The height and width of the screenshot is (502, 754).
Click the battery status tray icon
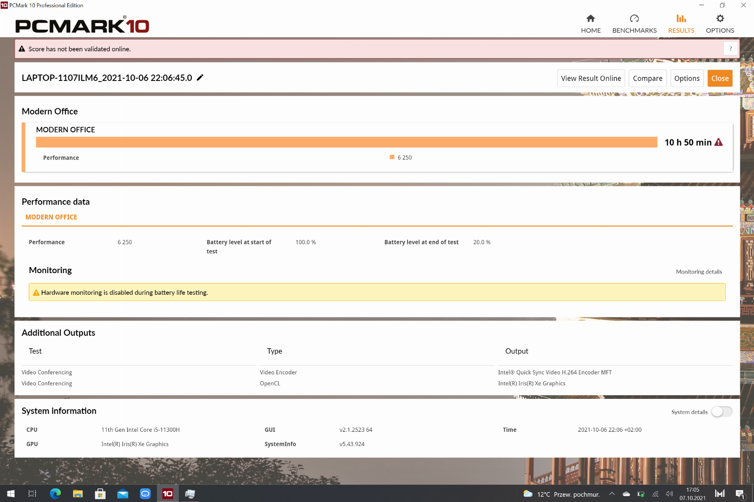click(641, 494)
